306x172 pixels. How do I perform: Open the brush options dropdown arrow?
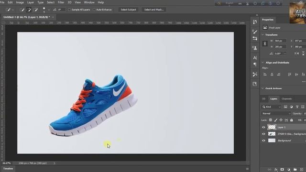(x=49, y=10)
